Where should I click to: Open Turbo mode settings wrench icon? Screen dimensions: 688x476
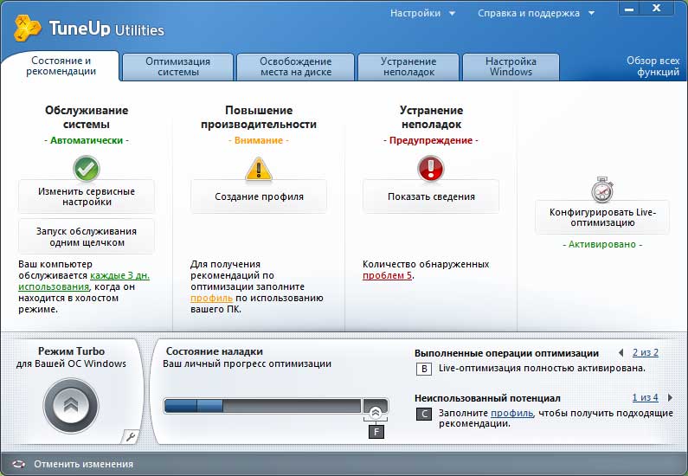pos(129,436)
